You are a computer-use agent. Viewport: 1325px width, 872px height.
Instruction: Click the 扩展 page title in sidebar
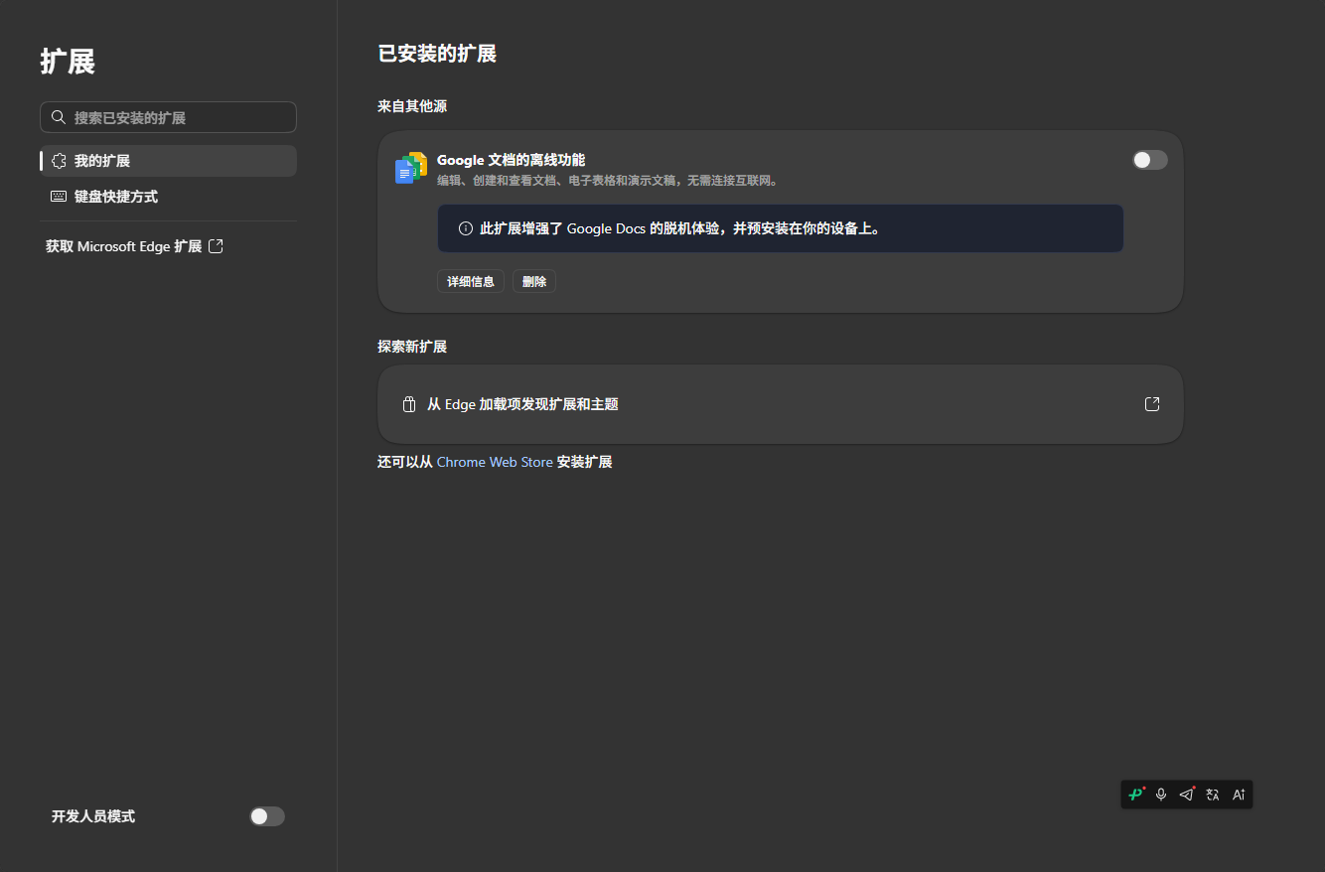coord(68,62)
